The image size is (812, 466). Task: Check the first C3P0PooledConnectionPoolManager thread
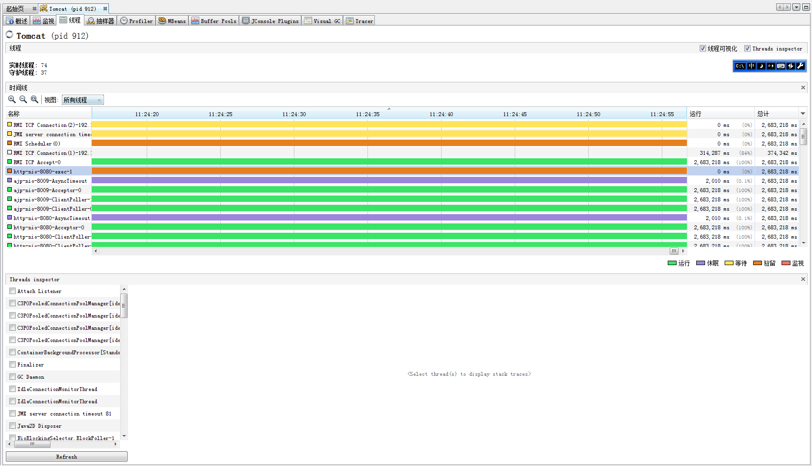point(13,303)
